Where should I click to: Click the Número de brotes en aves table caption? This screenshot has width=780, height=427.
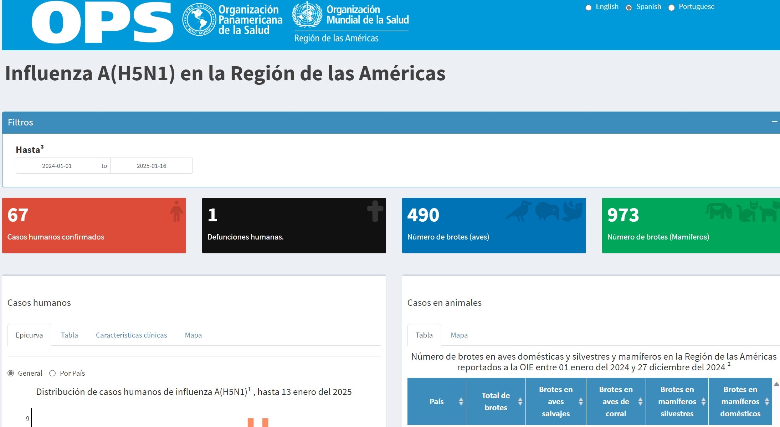pyautogui.click(x=594, y=362)
